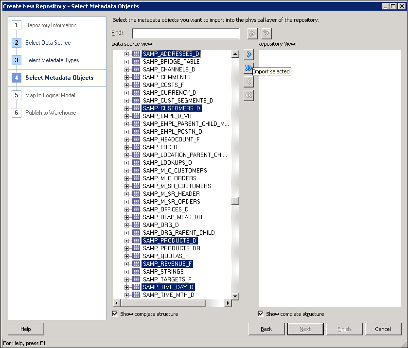Expand the SAMP_PRODUCTS_DR table node
The height and width of the screenshot is (348, 408).
tap(126, 248)
